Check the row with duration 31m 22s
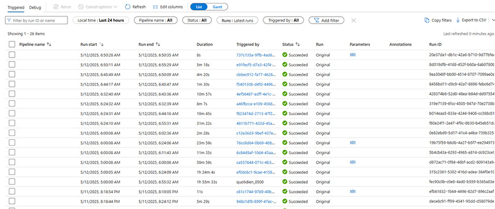The height and width of the screenshot is (209, 495). [x=12, y=123]
